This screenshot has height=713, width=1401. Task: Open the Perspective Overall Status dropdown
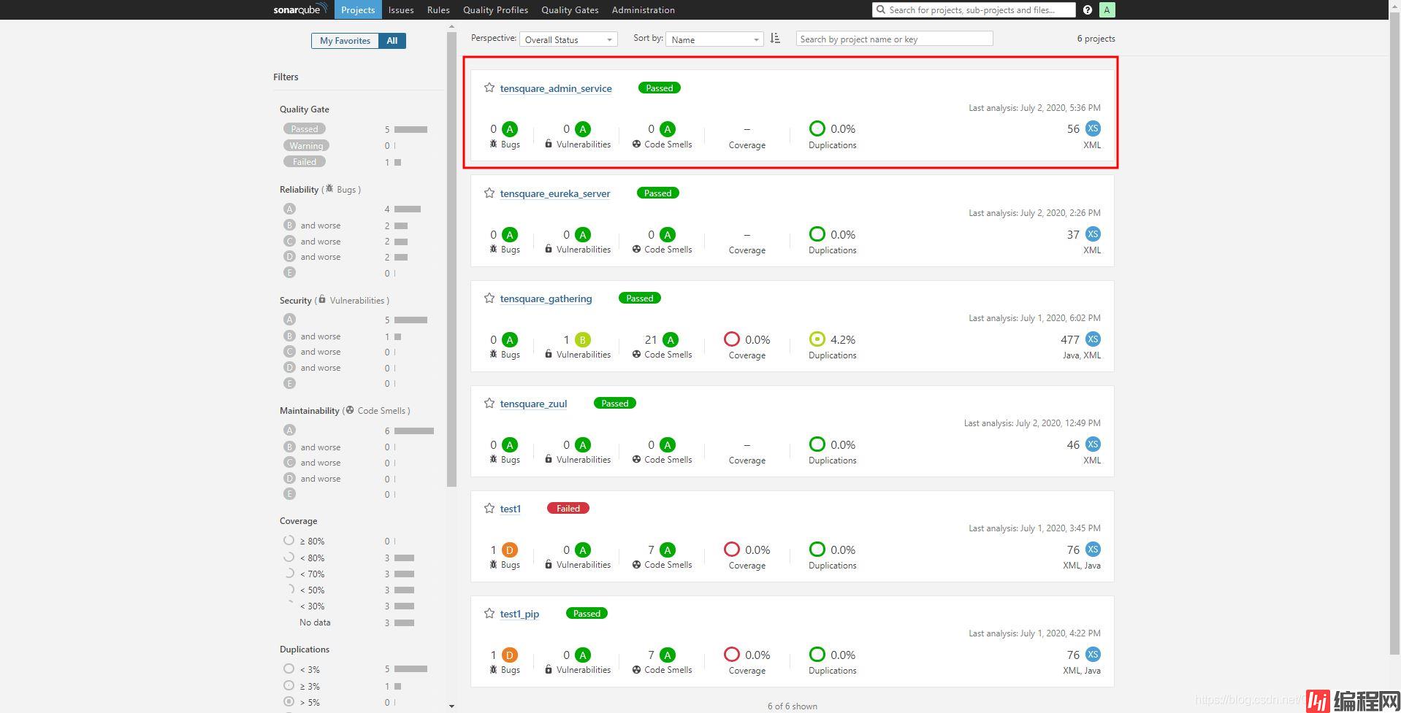[568, 39]
